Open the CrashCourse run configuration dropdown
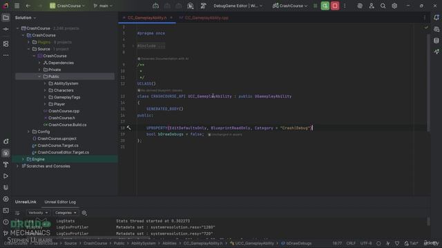 (x=290, y=6)
